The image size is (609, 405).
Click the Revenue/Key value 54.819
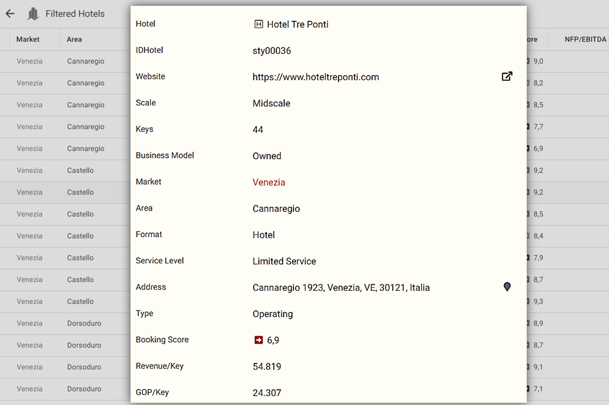[x=267, y=367]
